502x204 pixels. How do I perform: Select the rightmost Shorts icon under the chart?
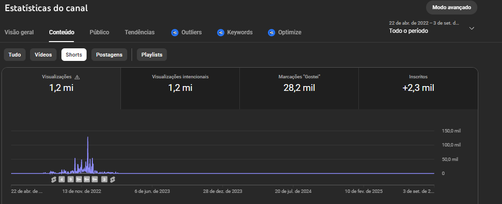click(x=112, y=179)
